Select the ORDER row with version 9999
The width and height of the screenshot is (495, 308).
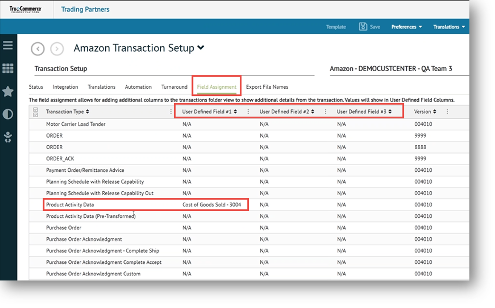pos(249,136)
